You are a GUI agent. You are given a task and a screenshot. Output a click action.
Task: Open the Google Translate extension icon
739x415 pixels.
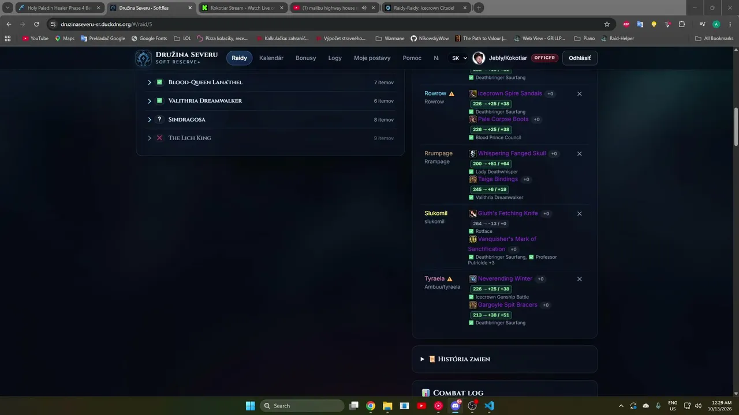point(640,24)
